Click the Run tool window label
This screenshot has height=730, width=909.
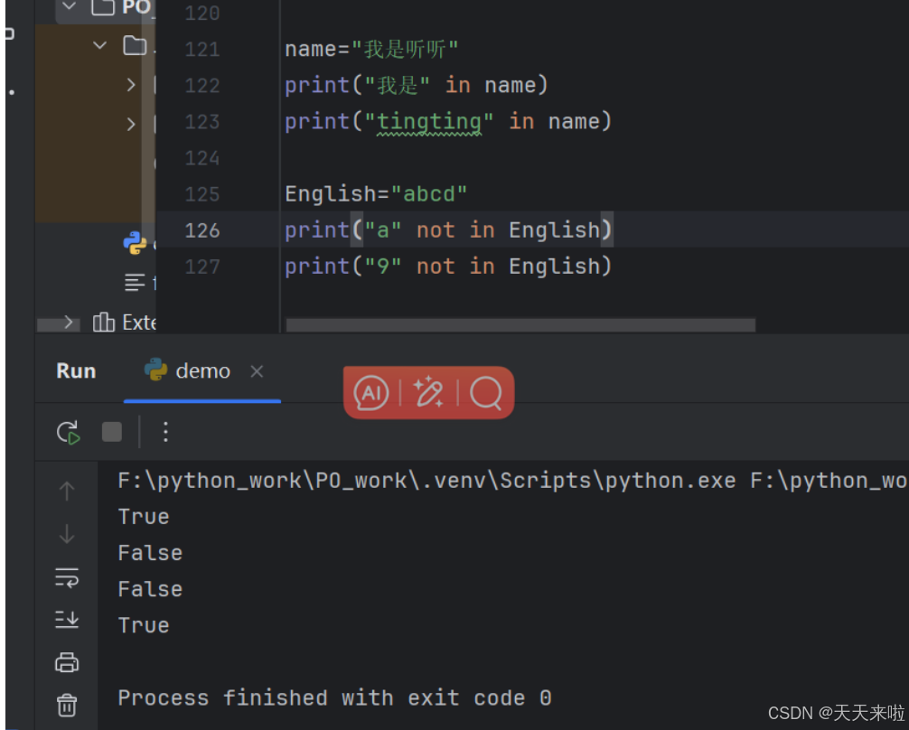(75, 370)
